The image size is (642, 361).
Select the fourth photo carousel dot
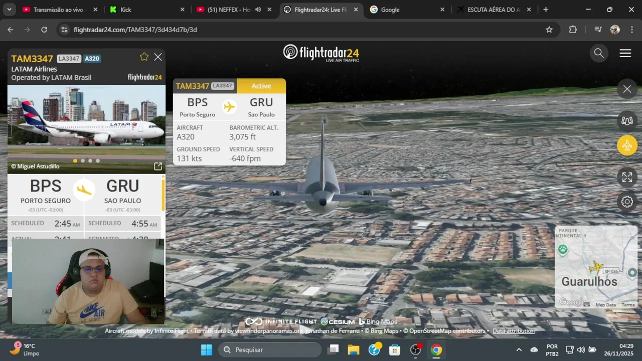pos(98,161)
